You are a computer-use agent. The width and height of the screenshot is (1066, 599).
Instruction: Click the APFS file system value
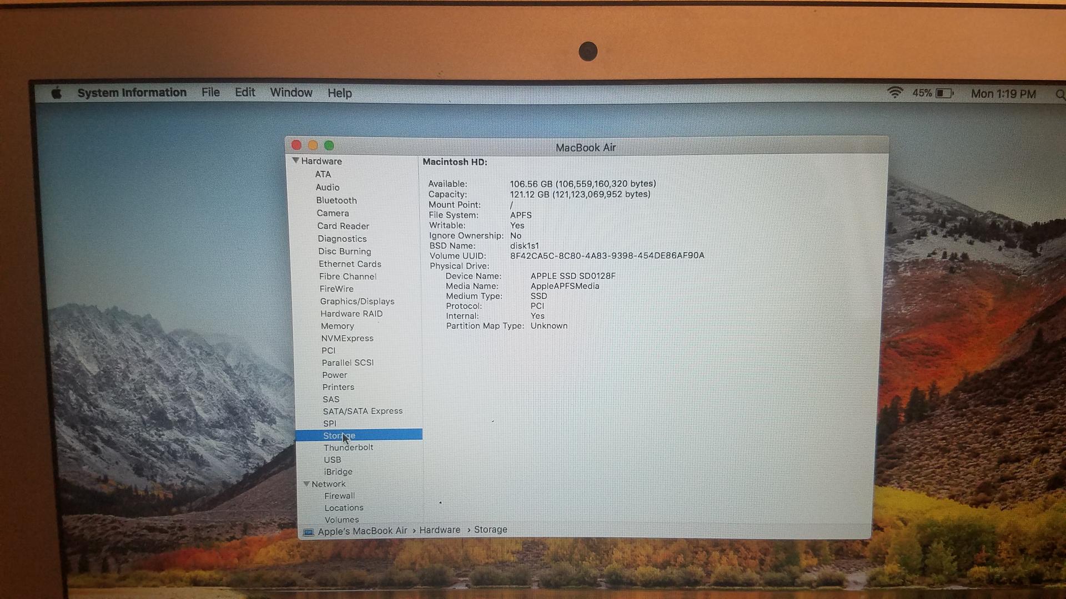pos(521,215)
